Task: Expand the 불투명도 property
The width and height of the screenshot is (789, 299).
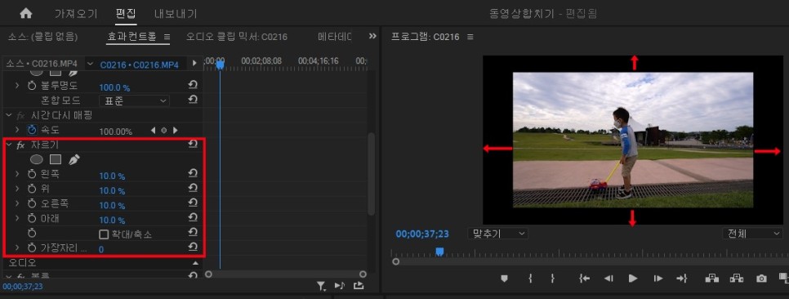Action: coord(17,86)
